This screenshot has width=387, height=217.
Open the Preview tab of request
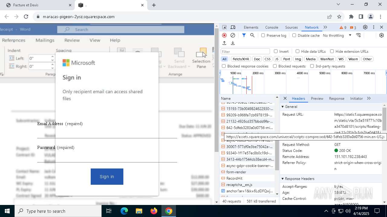317,99
